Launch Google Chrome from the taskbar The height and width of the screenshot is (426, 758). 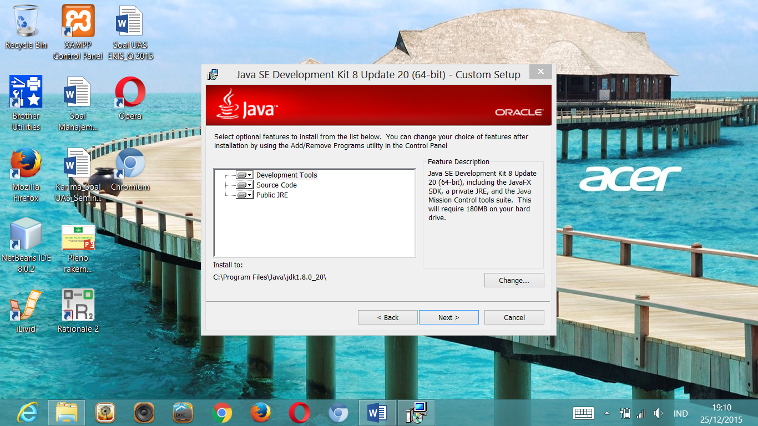[221, 413]
